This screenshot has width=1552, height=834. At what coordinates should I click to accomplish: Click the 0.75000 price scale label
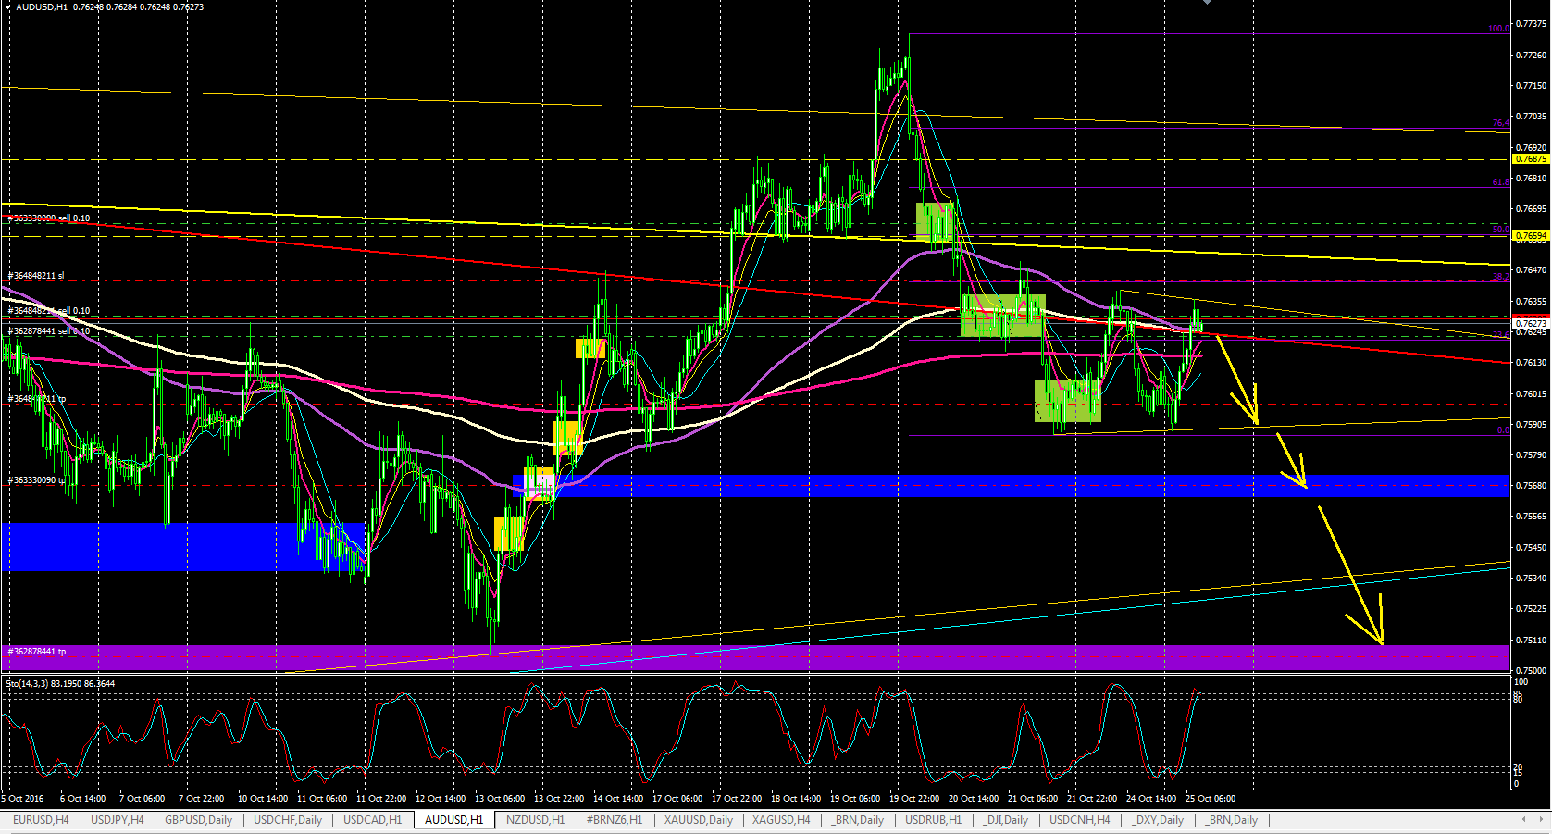coord(1531,670)
